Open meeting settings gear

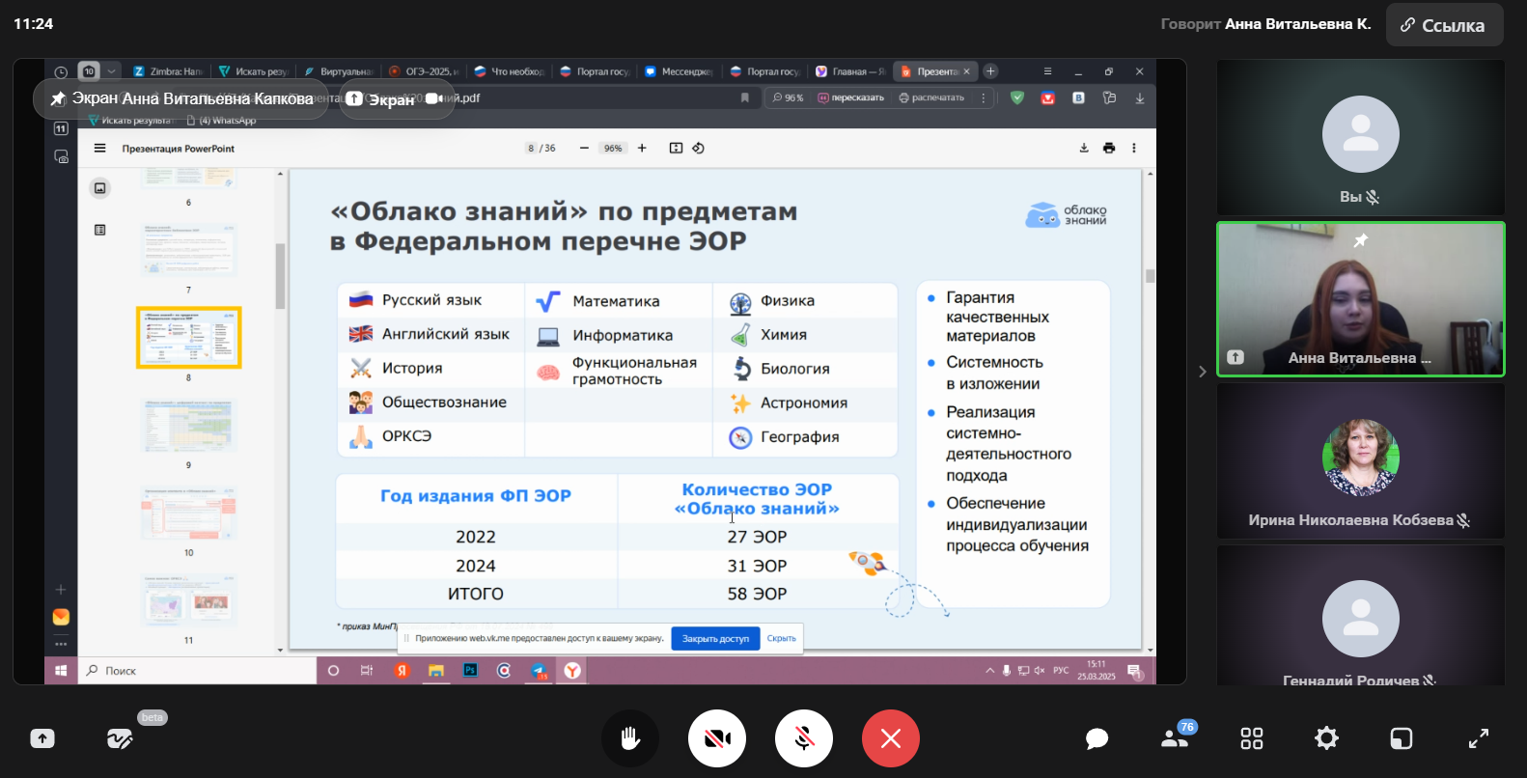point(1326,738)
